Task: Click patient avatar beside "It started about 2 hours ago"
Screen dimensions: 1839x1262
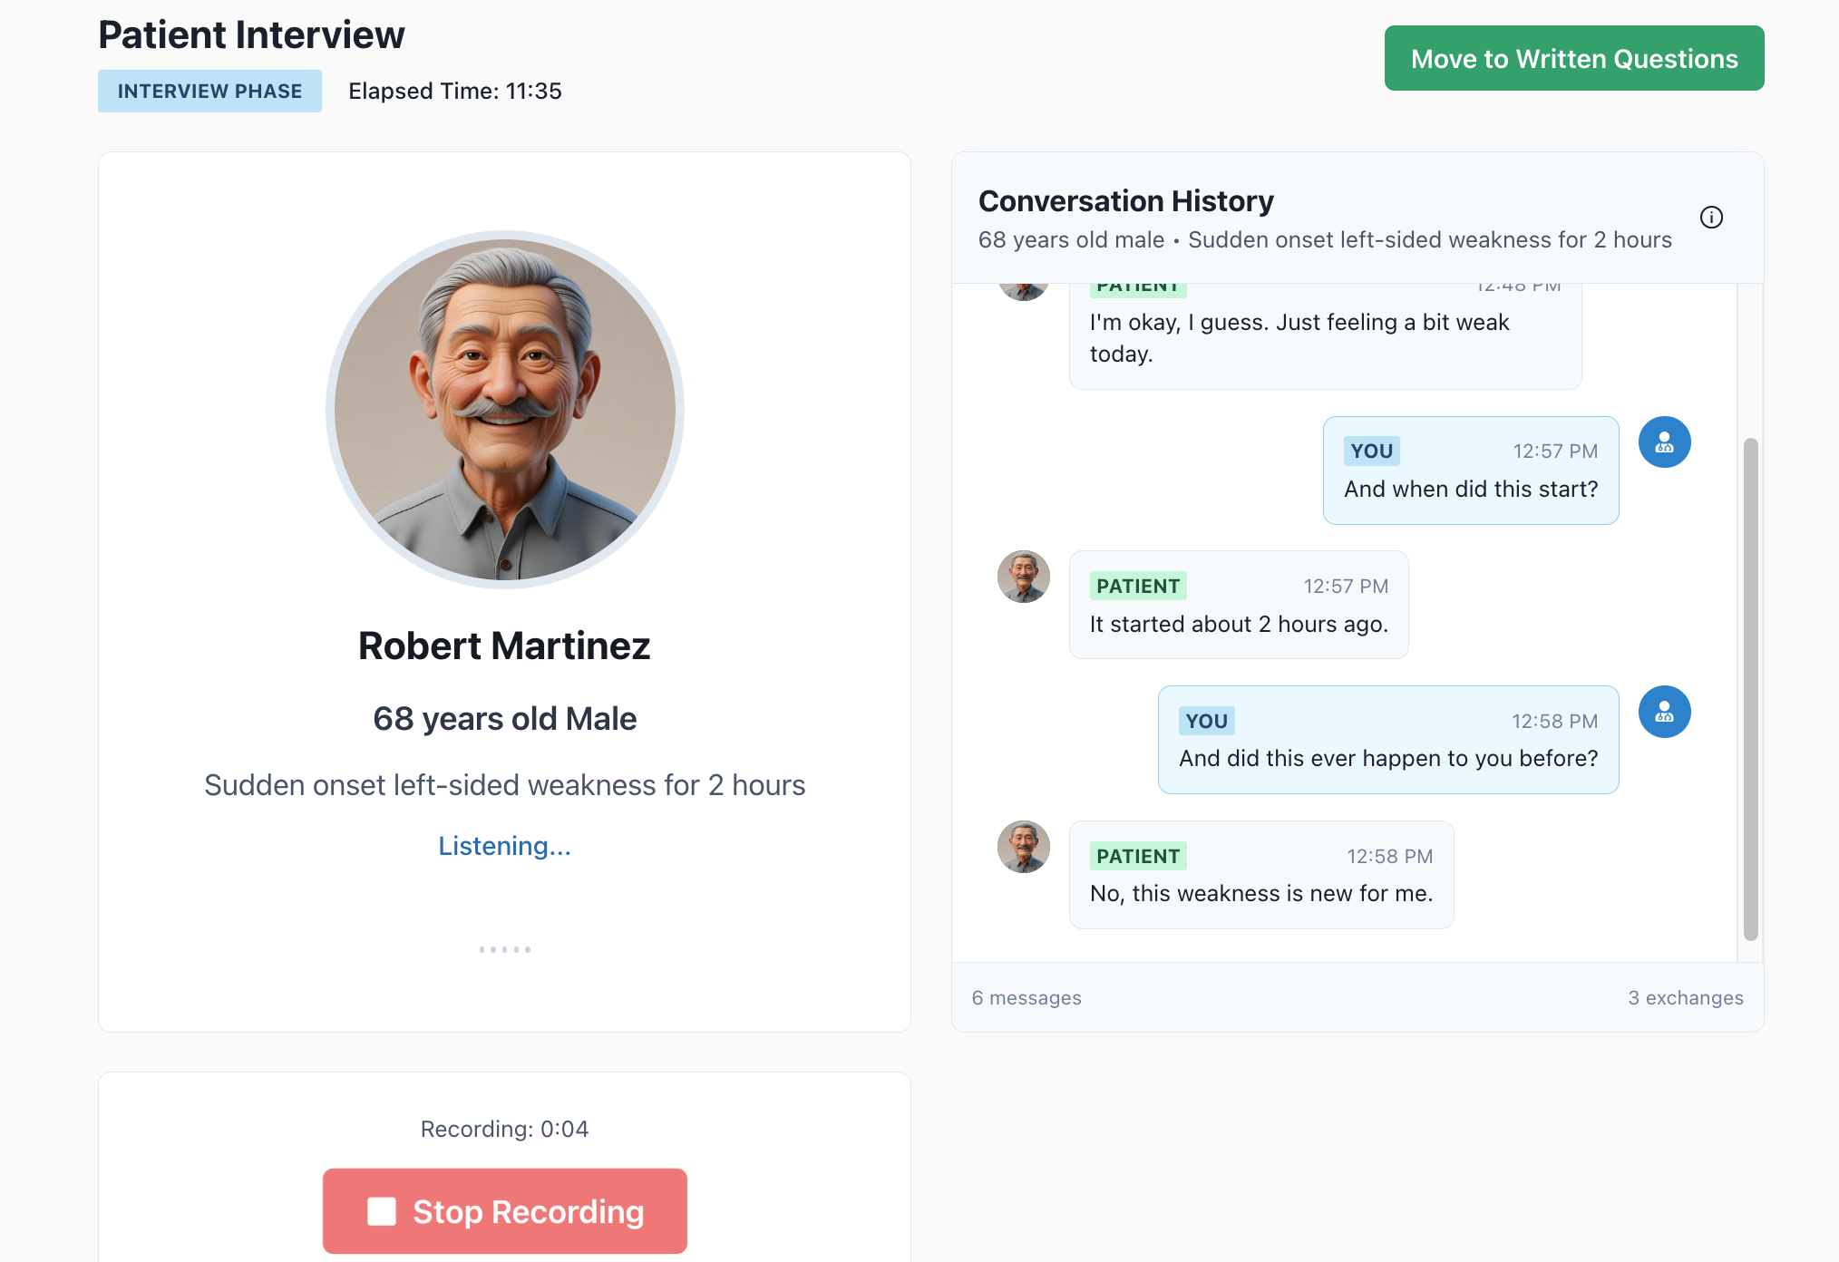Action: click(x=1024, y=577)
